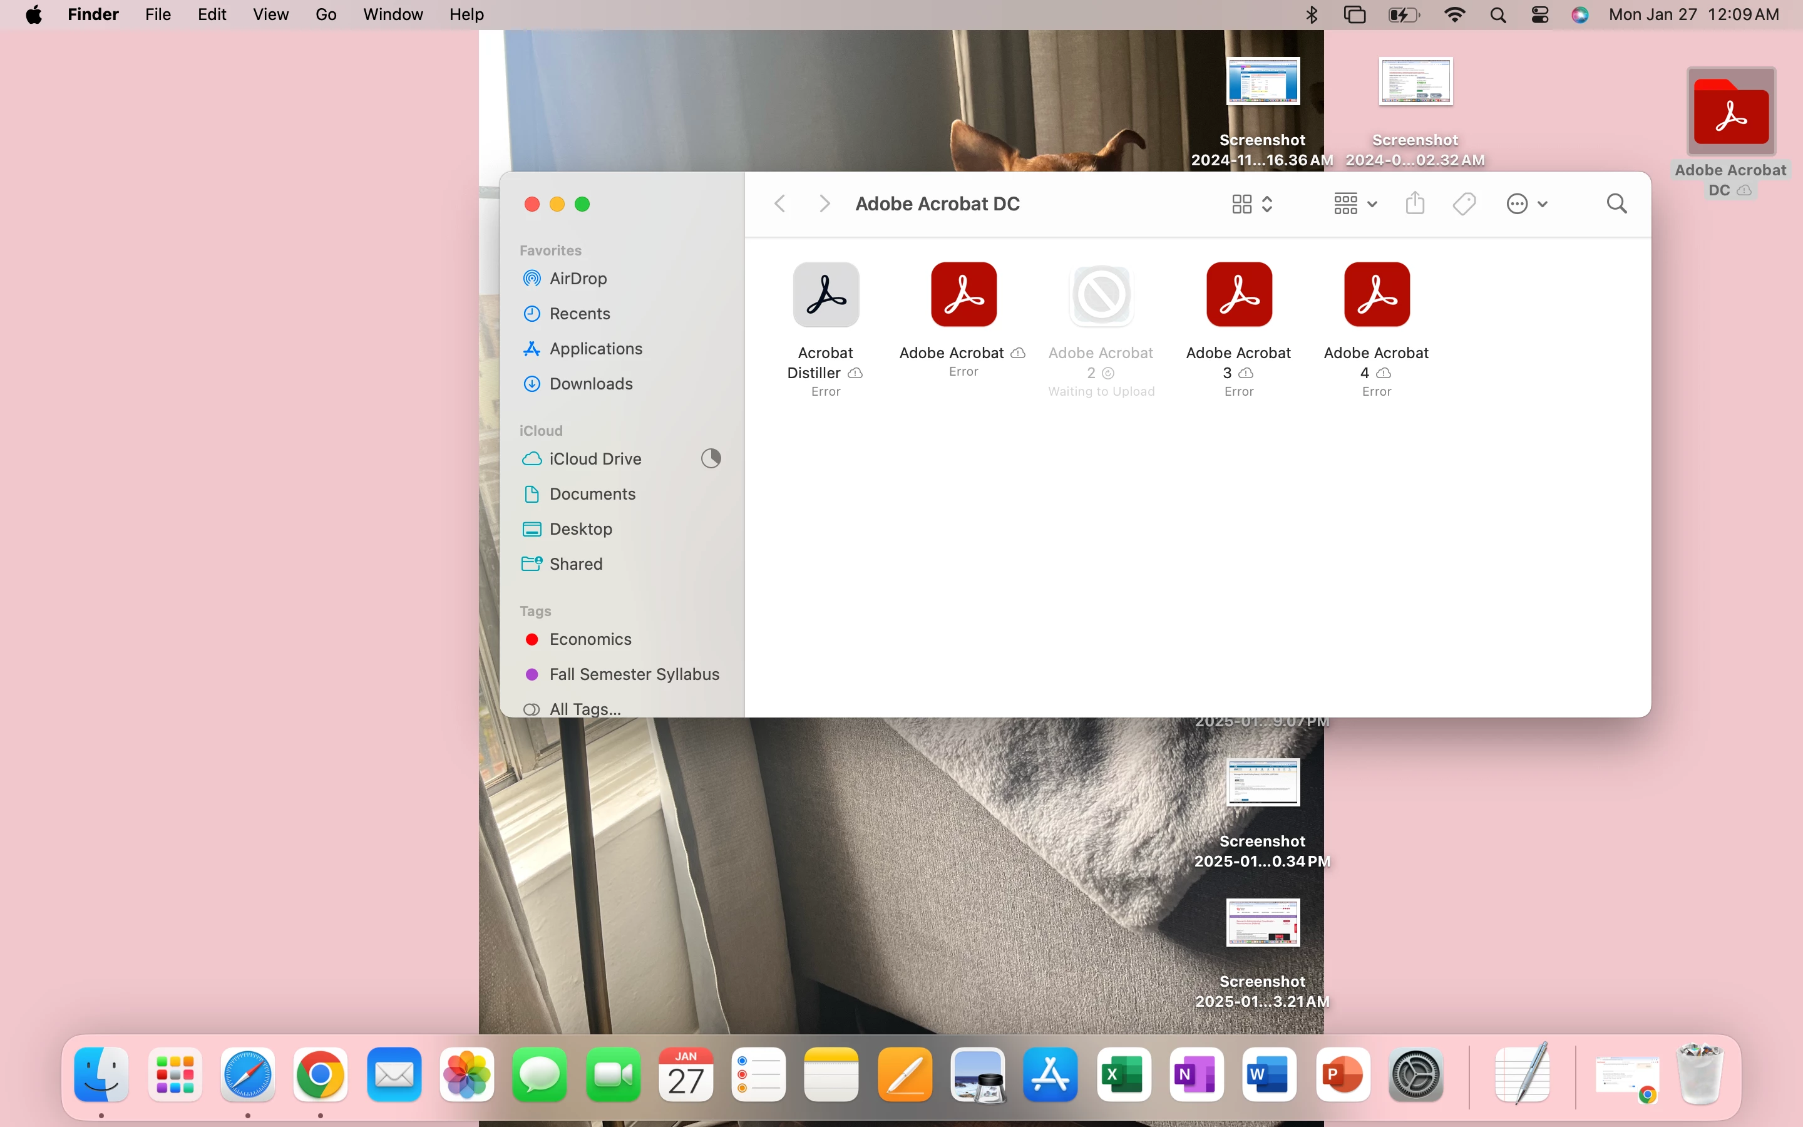Select the Adobe Acrobat 3 file icon
The height and width of the screenshot is (1127, 1803).
point(1238,294)
